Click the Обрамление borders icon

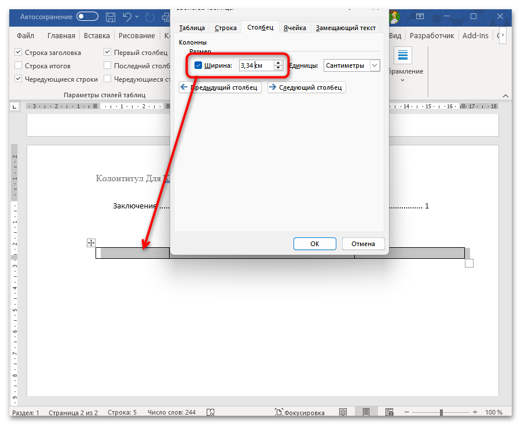(x=403, y=56)
